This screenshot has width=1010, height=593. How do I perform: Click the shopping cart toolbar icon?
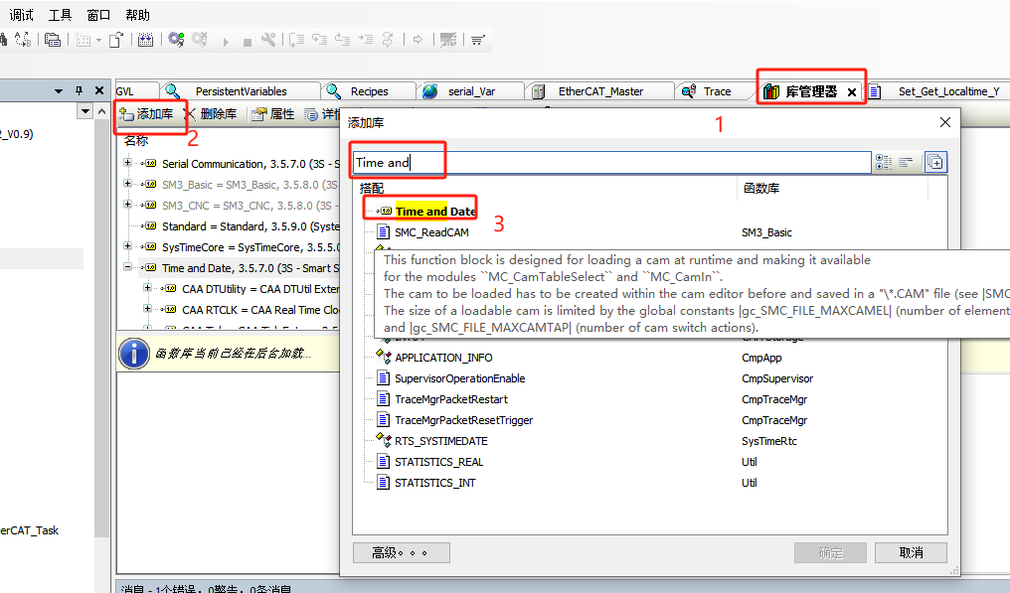tap(477, 40)
